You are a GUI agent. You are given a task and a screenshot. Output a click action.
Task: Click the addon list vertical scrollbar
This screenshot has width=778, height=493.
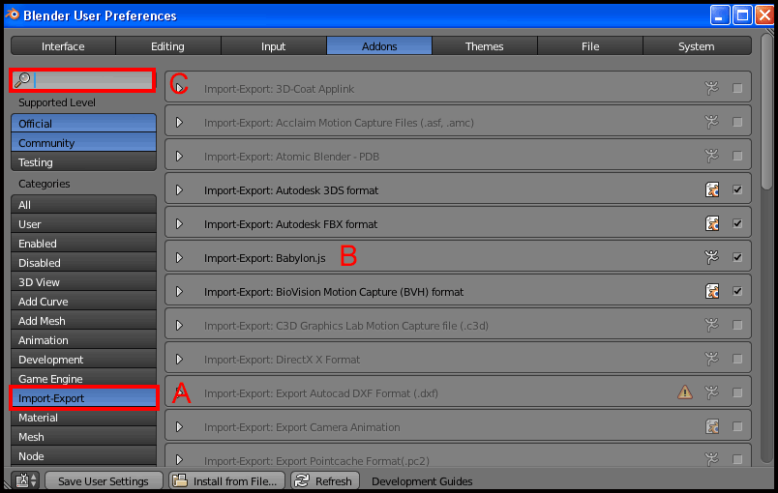tap(767, 111)
